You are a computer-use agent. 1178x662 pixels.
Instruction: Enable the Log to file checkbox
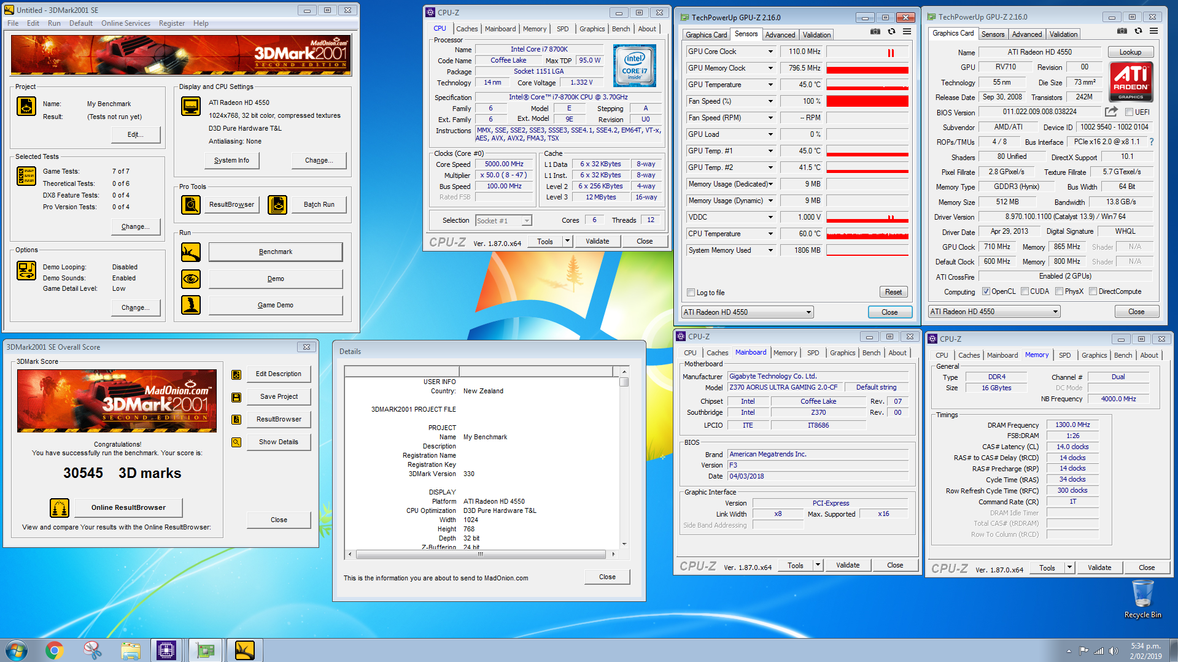point(691,293)
